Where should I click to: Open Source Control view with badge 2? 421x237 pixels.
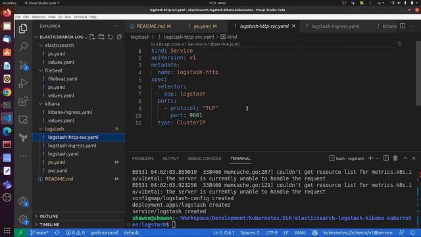23,65
